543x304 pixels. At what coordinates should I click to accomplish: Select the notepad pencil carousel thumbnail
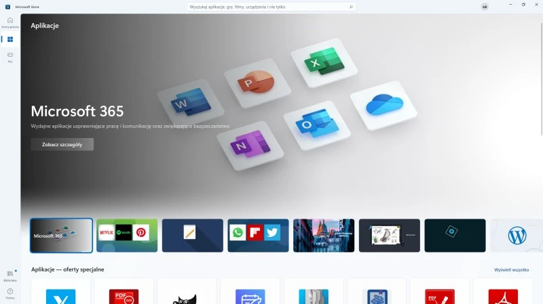(193, 236)
